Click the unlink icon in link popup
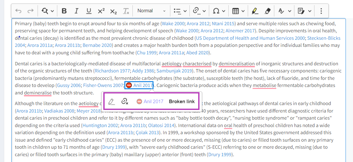The image size is (353, 162). coord(125,102)
